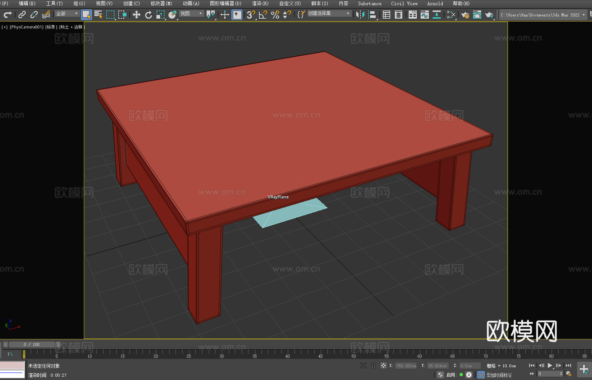Image resolution: width=592 pixels, height=380 pixels.
Task: Toggle Absolute/Offset transform type-in mode
Action: point(384,365)
